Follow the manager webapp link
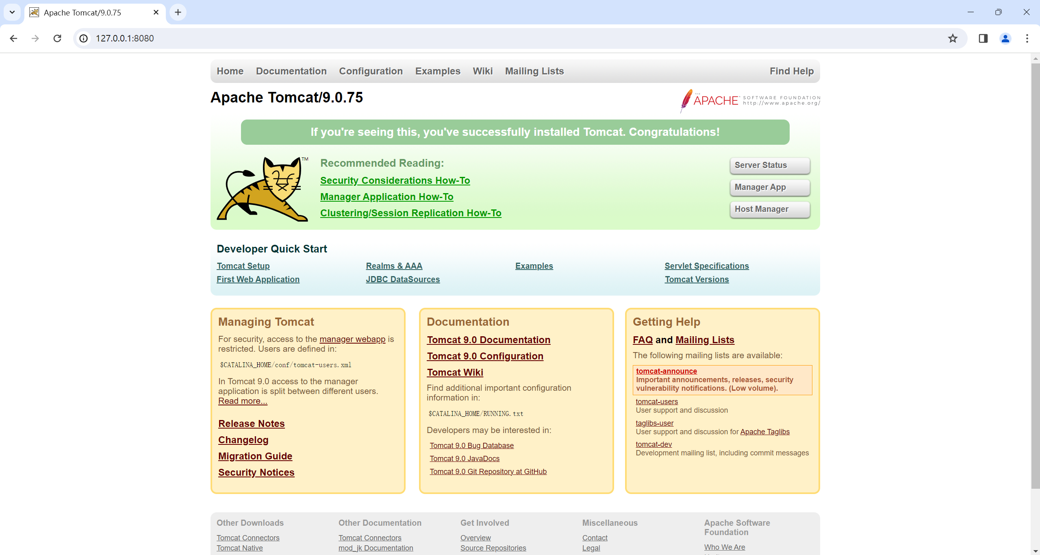The width and height of the screenshot is (1040, 555). pos(352,339)
